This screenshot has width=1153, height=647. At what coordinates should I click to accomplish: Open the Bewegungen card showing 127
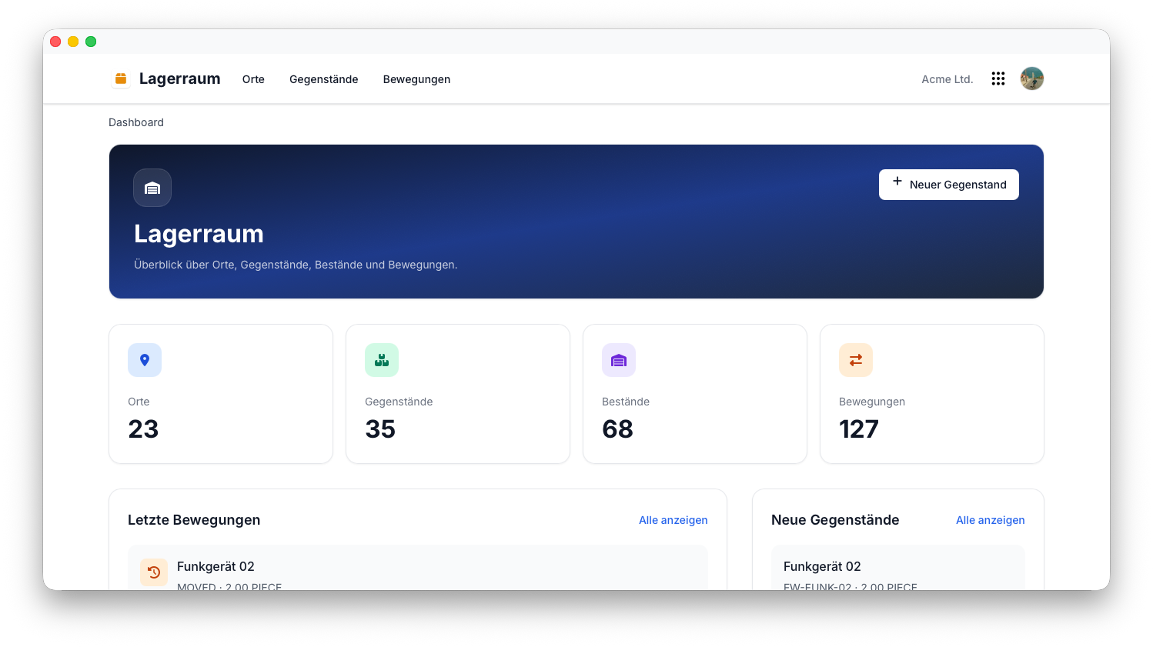click(932, 394)
